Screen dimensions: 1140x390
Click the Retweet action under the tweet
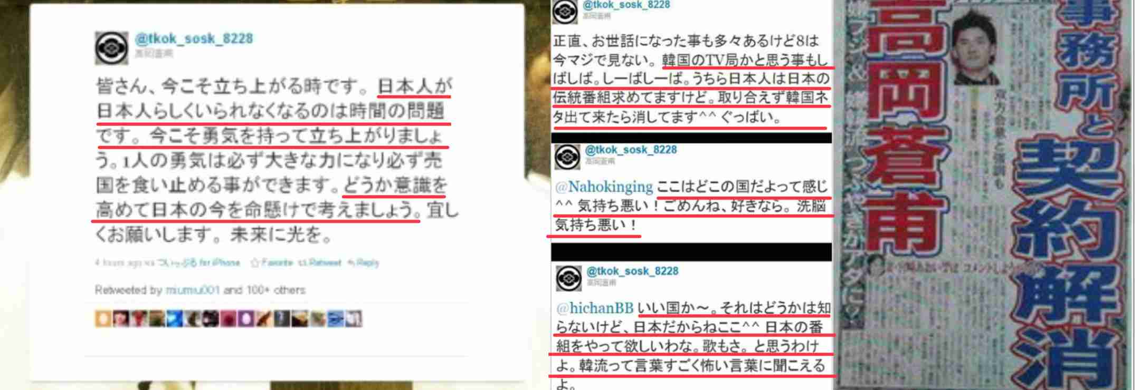(x=319, y=262)
